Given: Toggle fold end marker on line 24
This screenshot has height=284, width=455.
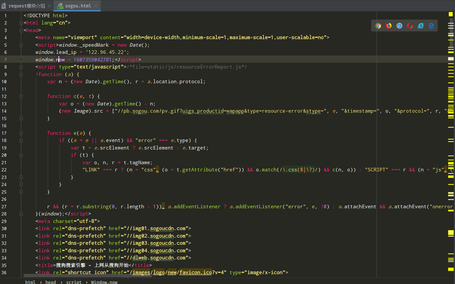Looking at the screenshot, I should pos(21,184).
